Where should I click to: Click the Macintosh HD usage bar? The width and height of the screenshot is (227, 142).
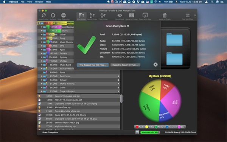(x=150, y=132)
